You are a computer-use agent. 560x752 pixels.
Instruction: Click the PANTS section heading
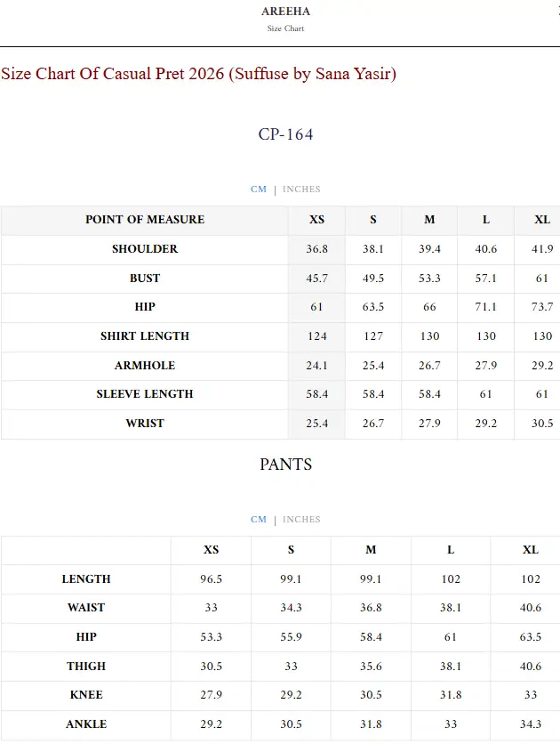pyautogui.click(x=285, y=465)
